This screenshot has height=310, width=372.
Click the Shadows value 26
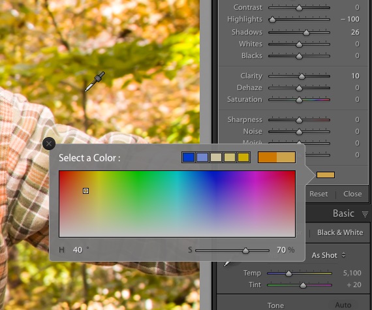click(x=355, y=32)
